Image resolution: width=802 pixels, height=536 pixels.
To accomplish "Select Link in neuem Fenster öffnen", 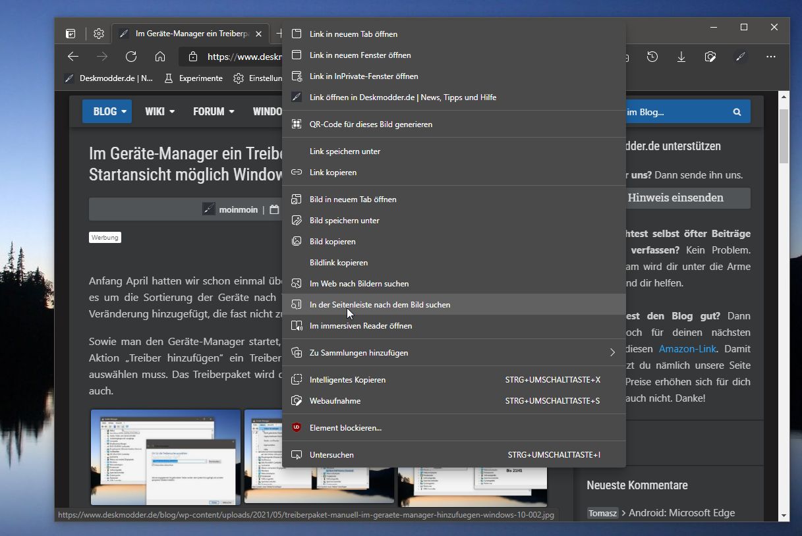I will point(453,55).
